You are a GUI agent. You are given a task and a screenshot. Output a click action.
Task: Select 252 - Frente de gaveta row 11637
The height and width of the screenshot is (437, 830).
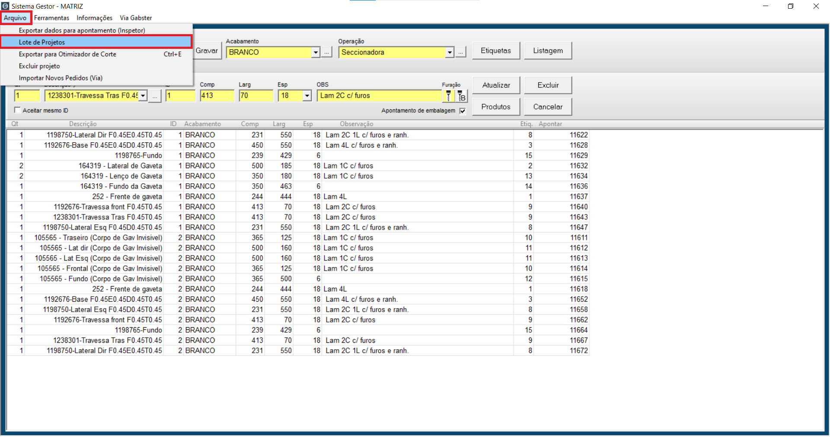coord(298,197)
